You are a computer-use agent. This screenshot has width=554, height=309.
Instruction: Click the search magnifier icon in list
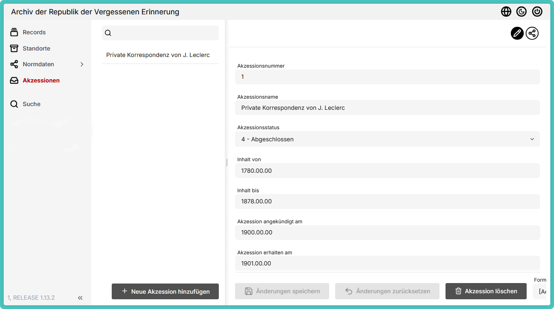[108, 33]
